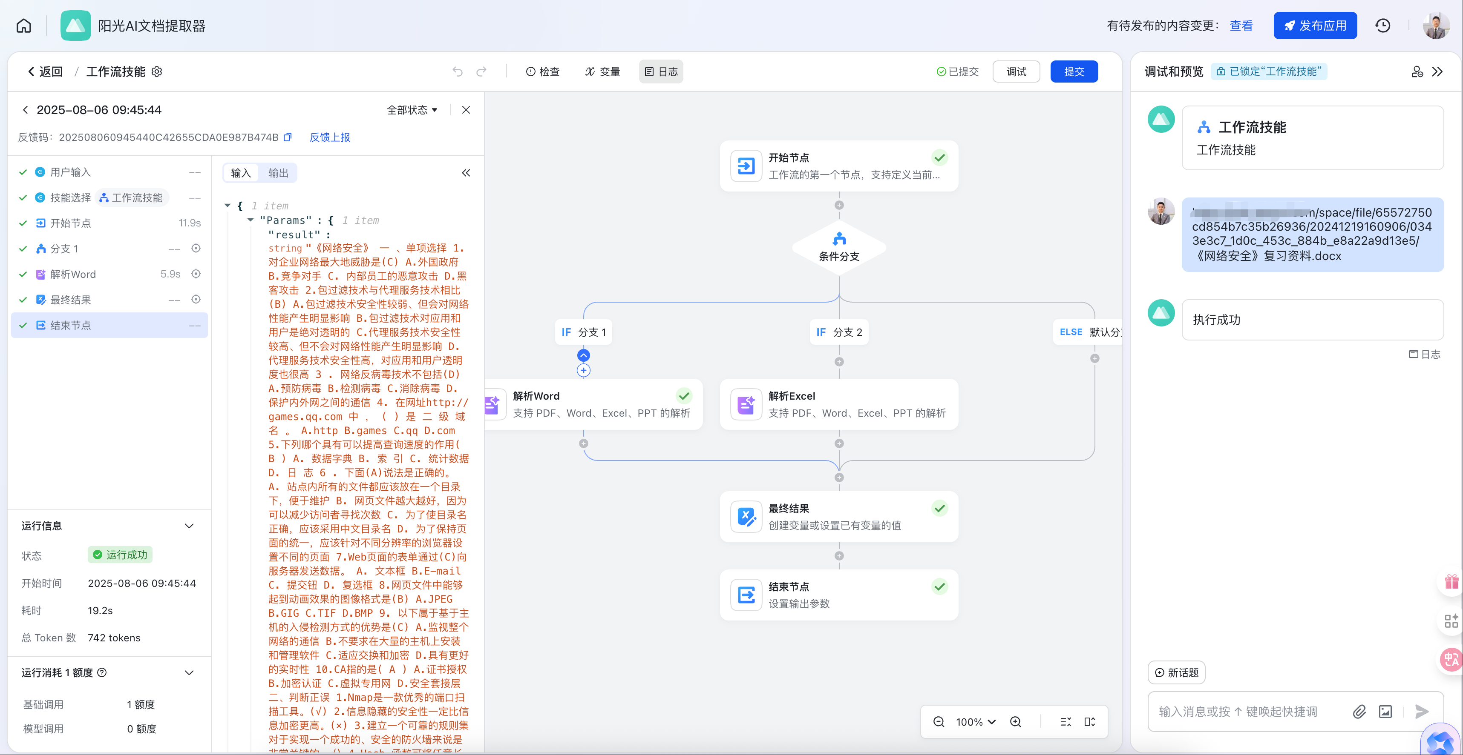Image resolution: width=1463 pixels, height=755 pixels.
Task: Locate 解析Word node on canvas
Action: 196,274
